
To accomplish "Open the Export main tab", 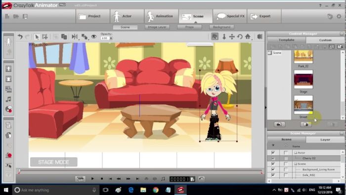I will [264, 16].
